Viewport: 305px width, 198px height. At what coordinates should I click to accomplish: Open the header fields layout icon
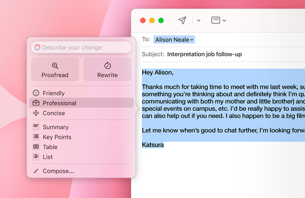pos(215,20)
